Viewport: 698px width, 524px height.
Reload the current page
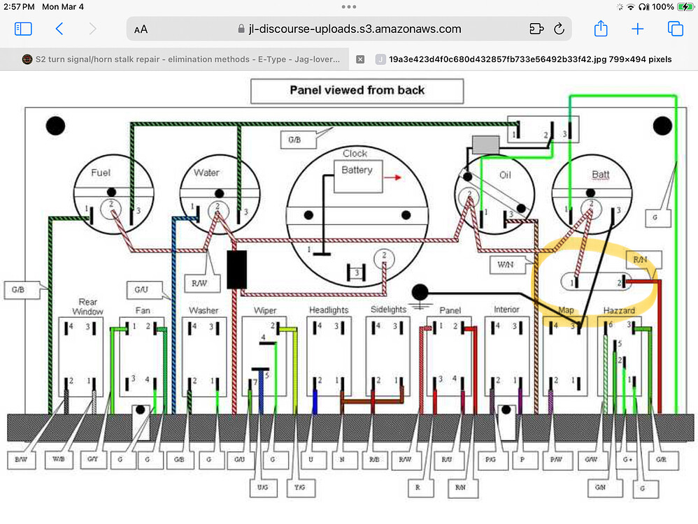pyautogui.click(x=559, y=29)
